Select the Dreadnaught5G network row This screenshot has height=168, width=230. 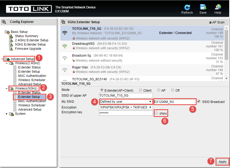[x=142, y=46]
